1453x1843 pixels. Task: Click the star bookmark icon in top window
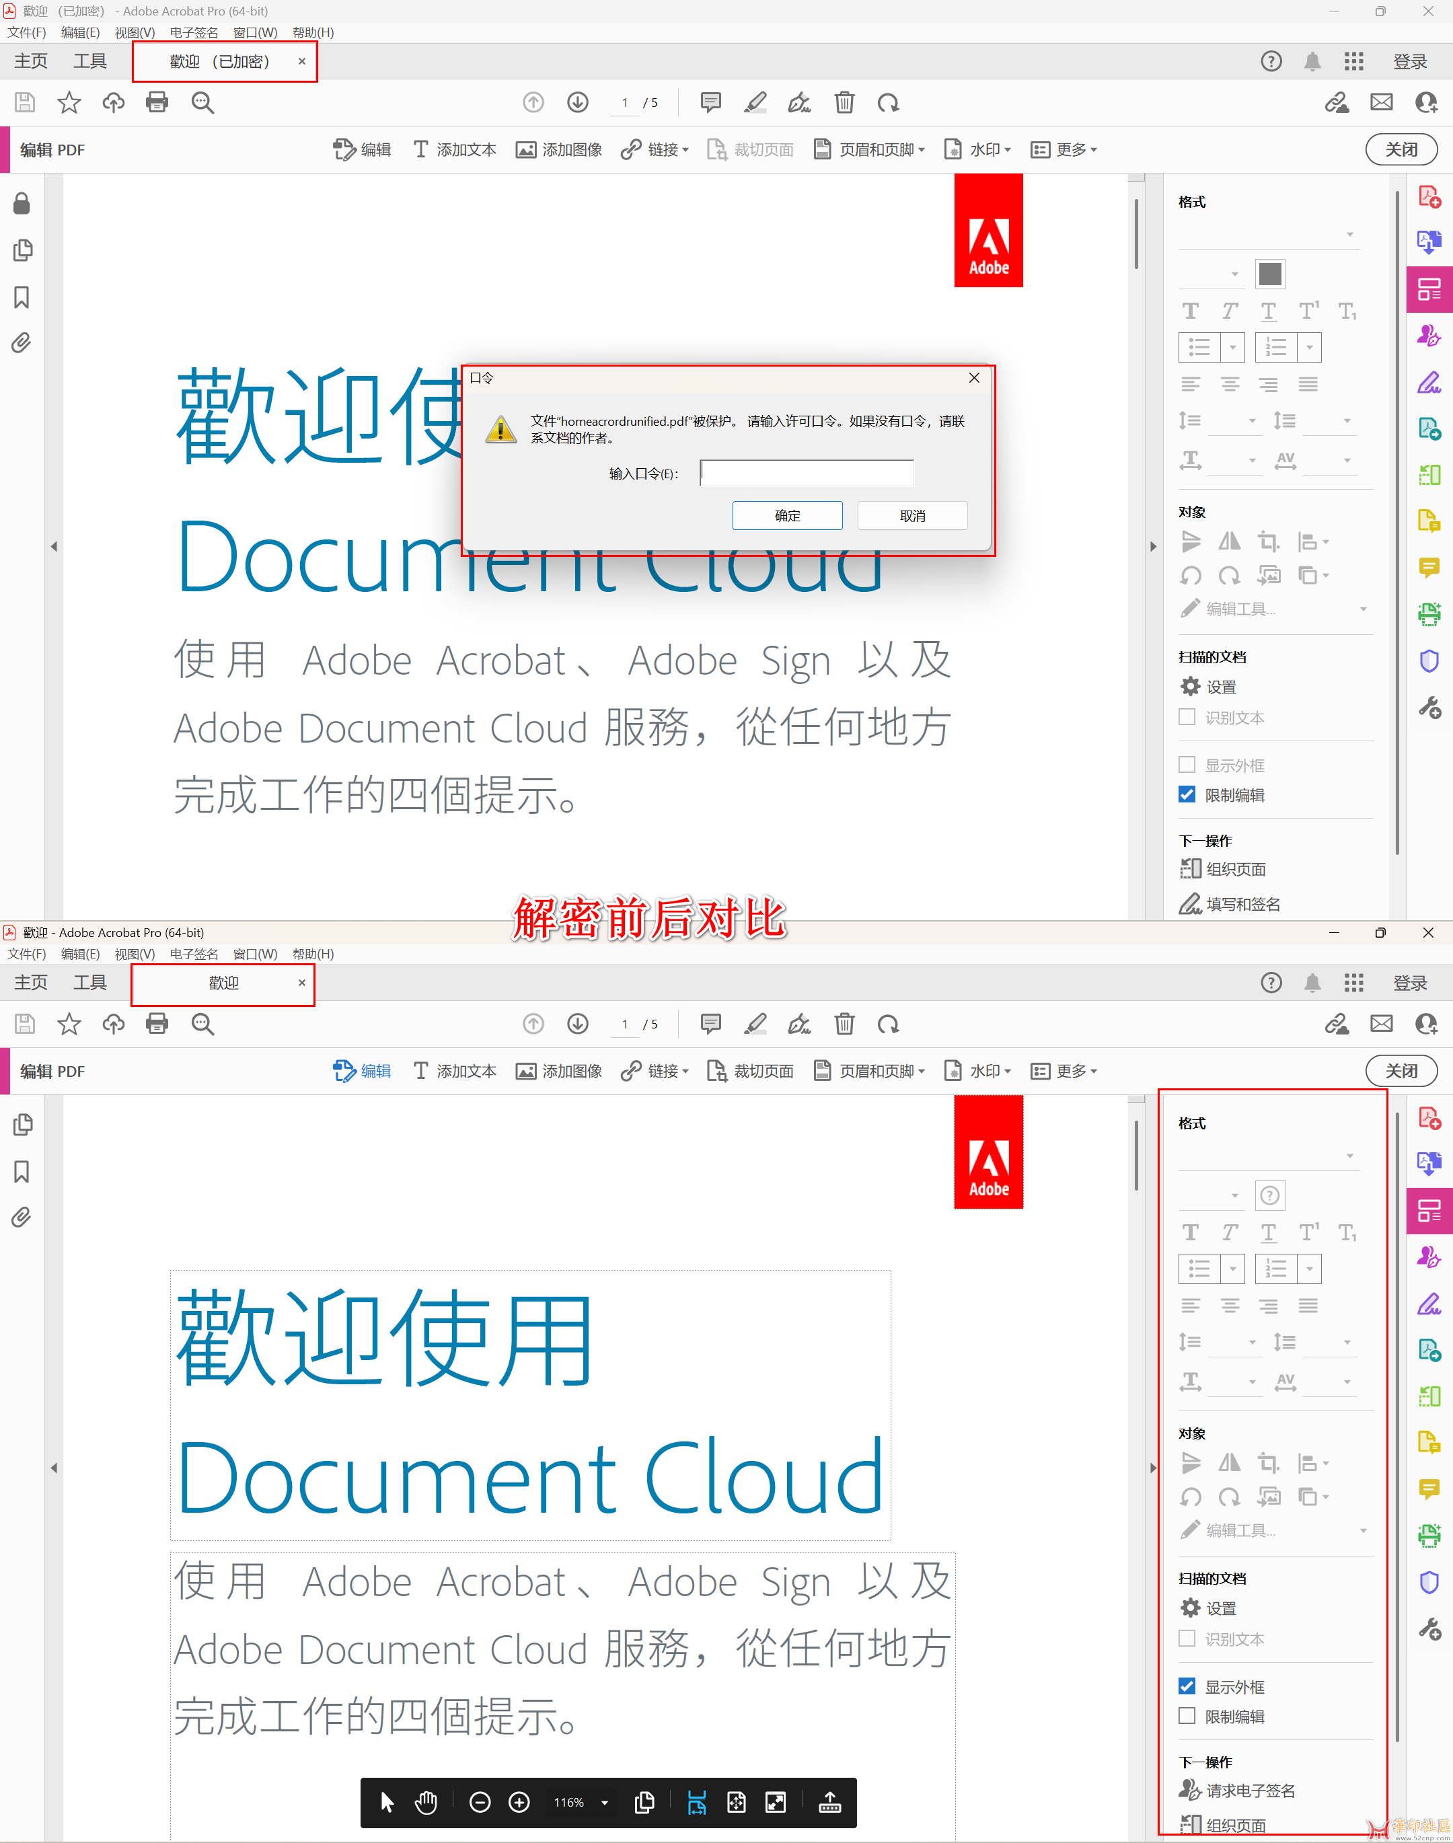(x=69, y=103)
